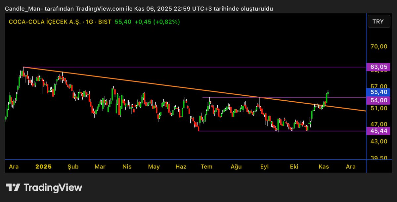Select the 45,44 support price tag
This screenshot has height=202, width=397.
point(378,131)
